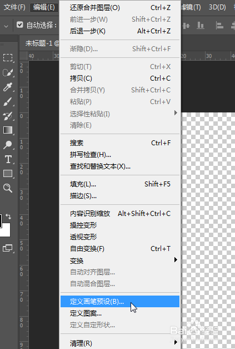Select the Gradient tool
The width and height of the screenshot is (235, 349).
(x=8, y=130)
